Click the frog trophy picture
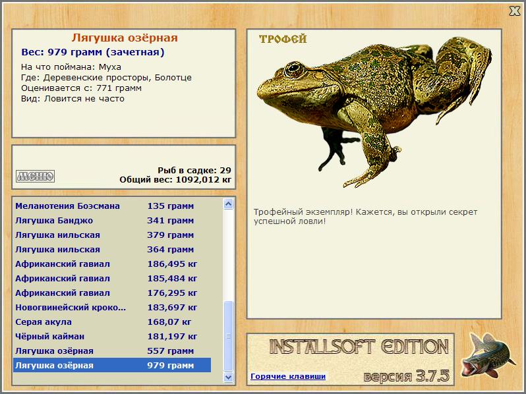Image resolution: width=526 pixels, height=394 pixels. click(x=374, y=111)
